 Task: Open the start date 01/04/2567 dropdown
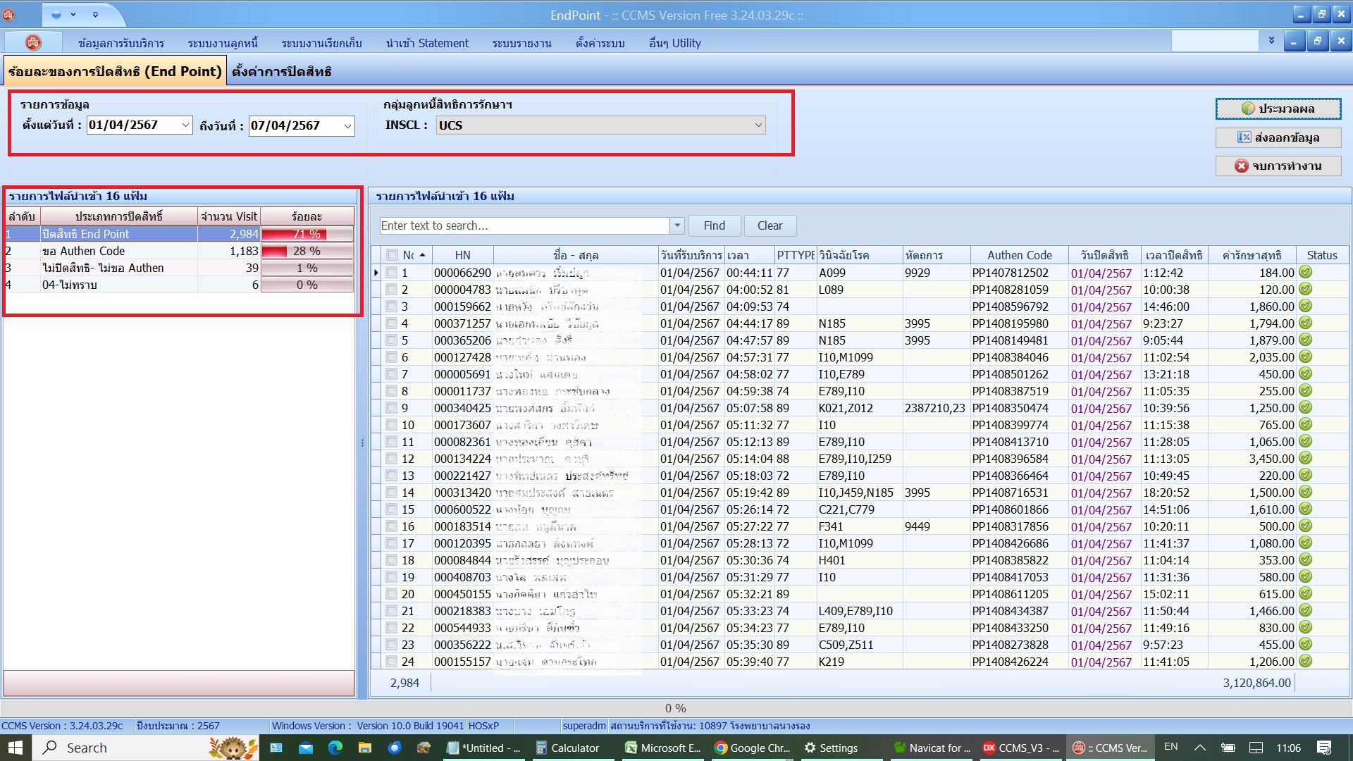[x=185, y=125]
